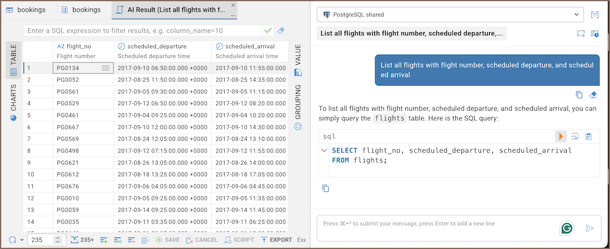Apply the filter with the green checkmark icon
Screen dimensions: 610x249
(268, 30)
